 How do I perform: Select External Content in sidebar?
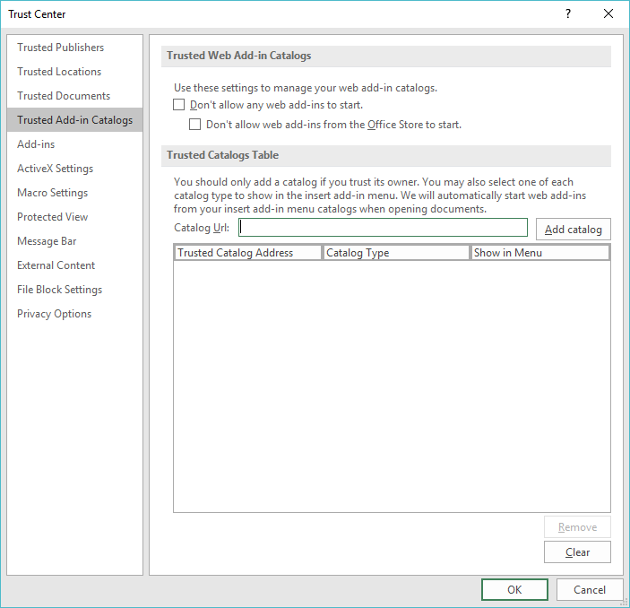click(x=56, y=265)
